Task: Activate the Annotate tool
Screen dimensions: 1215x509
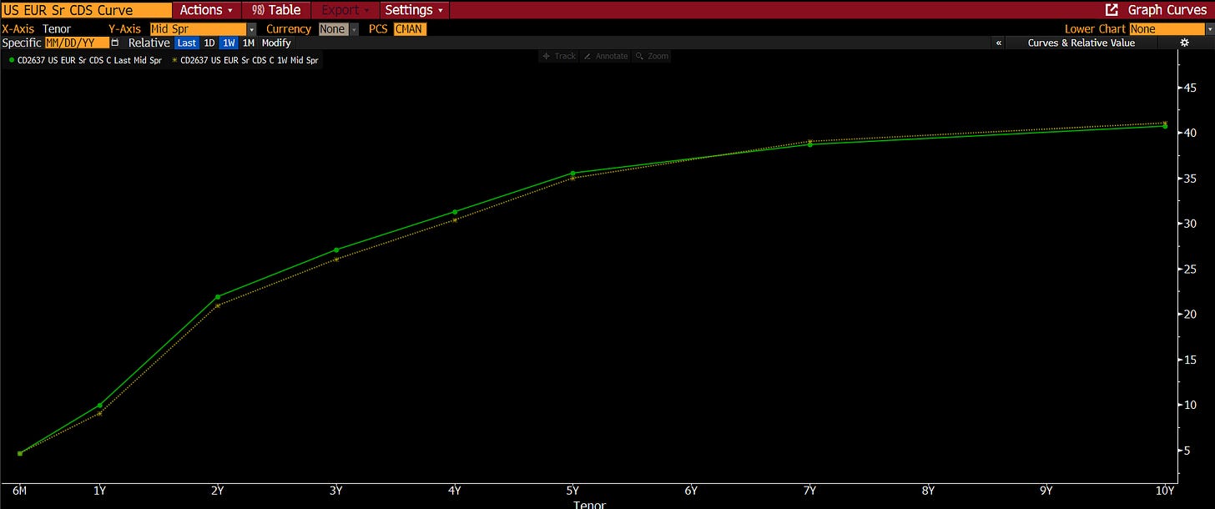Action: coord(605,56)
